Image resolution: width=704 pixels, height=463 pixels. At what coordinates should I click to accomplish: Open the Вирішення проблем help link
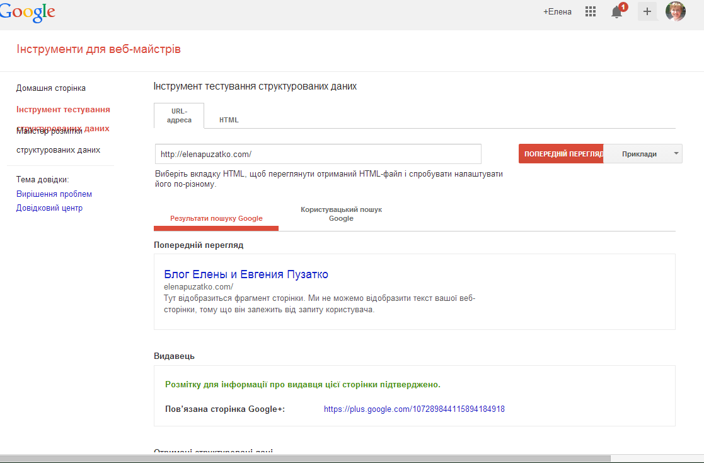point(54,194)
